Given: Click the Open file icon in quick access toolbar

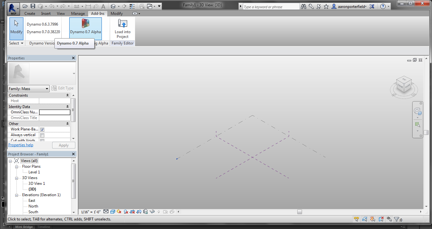Looking at the screenshot, I should 25,6.
